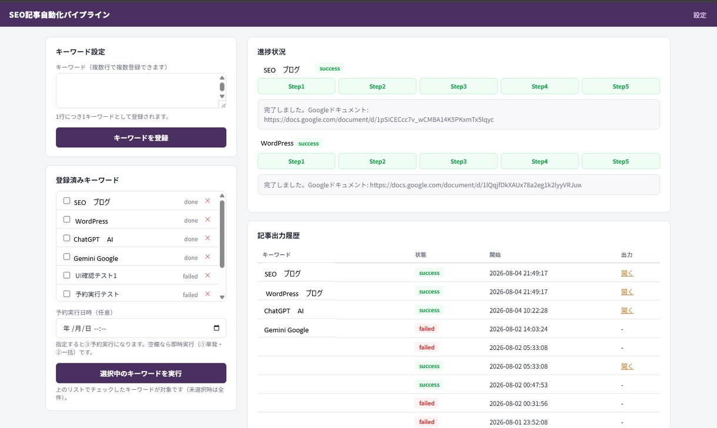Image resolution: width=717 pixels, height=428 pixels.
Task: Delete ChatGPT AI keyword using red X
Action: click(x=207, y=238)
